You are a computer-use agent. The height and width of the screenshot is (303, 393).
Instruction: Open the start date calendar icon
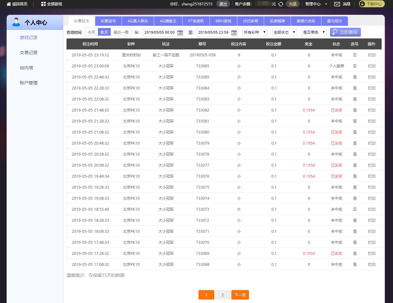180,32
